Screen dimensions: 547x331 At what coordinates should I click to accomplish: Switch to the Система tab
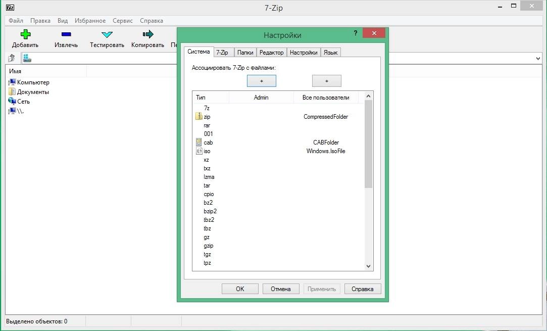tap(198, 52)
